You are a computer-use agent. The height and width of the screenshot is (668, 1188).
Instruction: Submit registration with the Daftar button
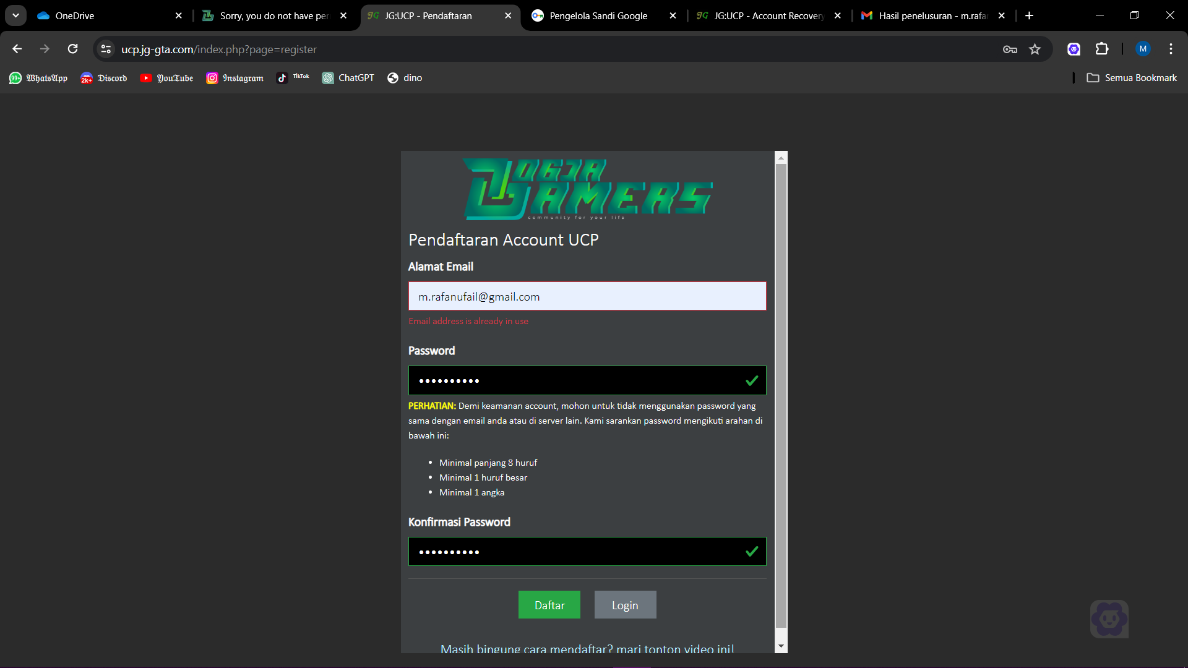[549, 605]
